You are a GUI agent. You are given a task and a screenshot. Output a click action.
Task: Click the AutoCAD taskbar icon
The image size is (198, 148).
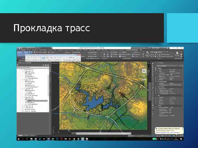(x=82, y=139)
